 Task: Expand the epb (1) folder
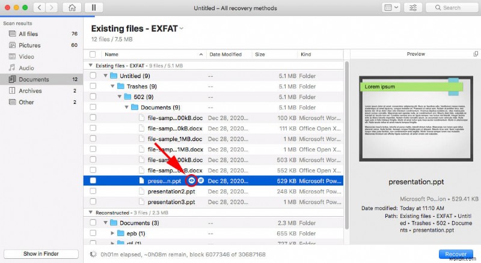[x=112, y=233]
